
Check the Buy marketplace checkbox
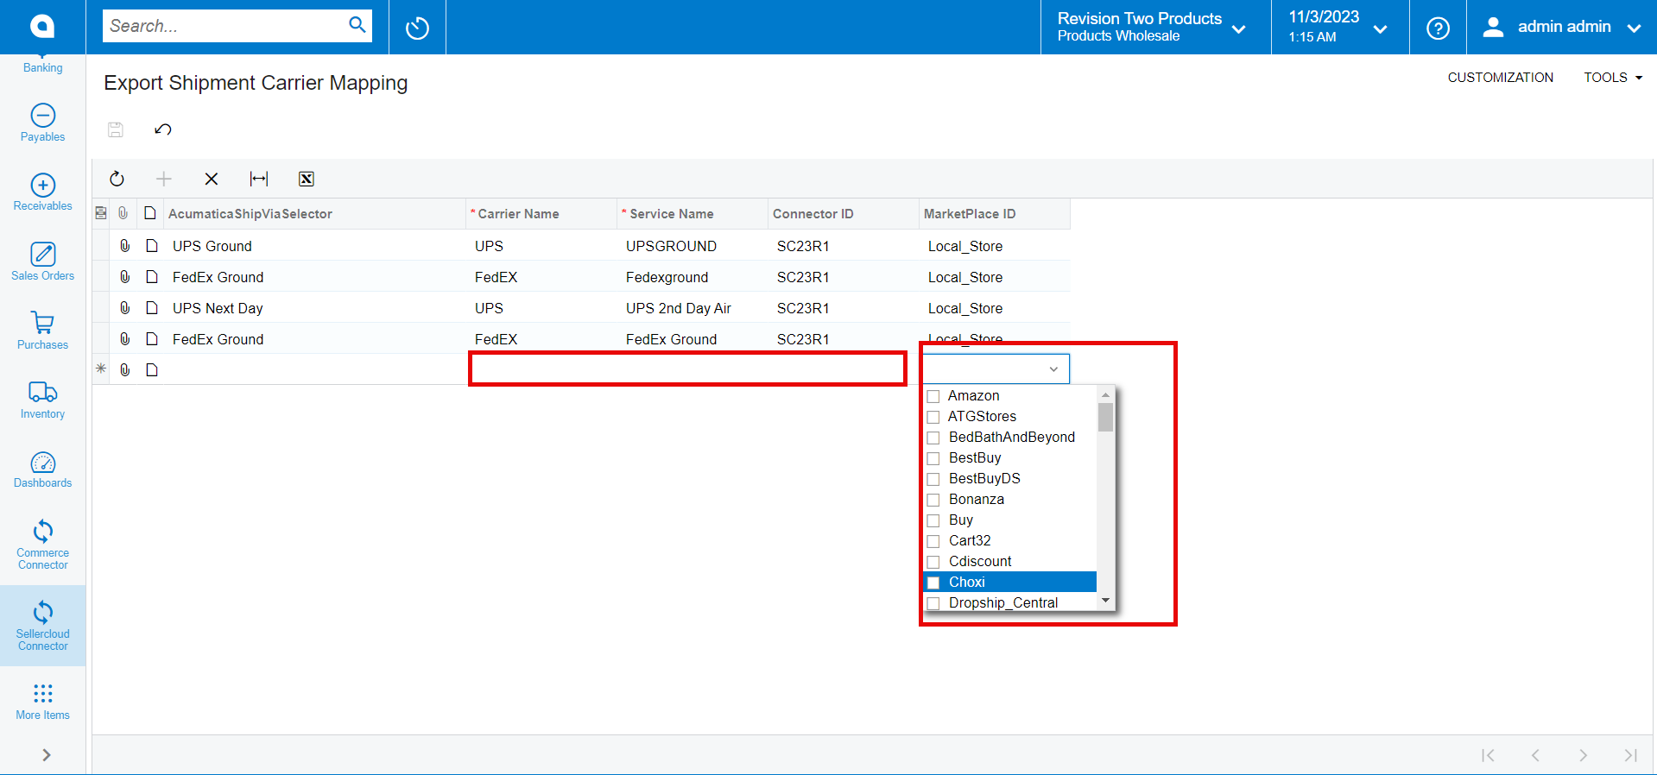933,520
